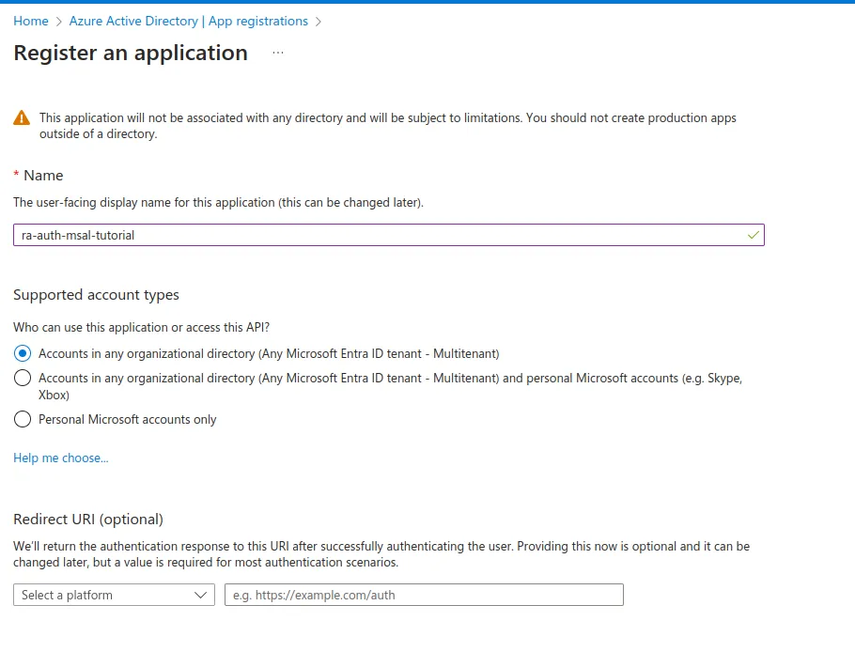Focus the application Name text field
The width and height of the screenshot is (855, 652).
point(376,235)
